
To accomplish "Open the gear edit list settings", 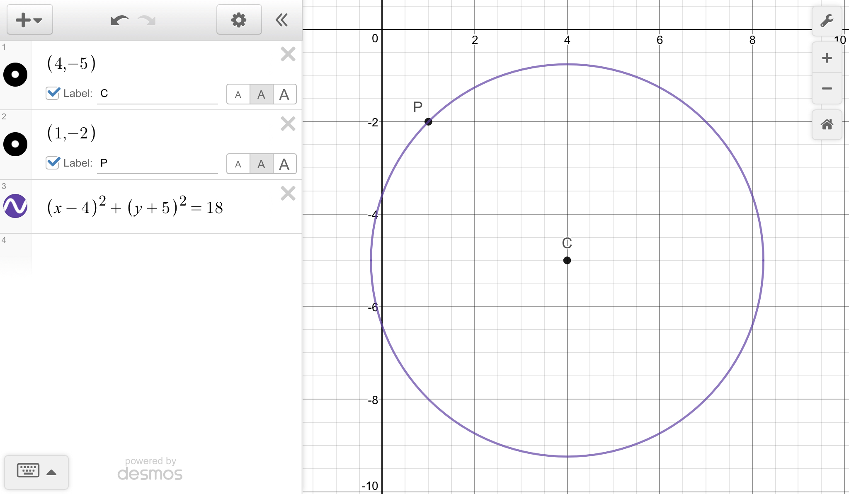I will [x=239, y=20].
